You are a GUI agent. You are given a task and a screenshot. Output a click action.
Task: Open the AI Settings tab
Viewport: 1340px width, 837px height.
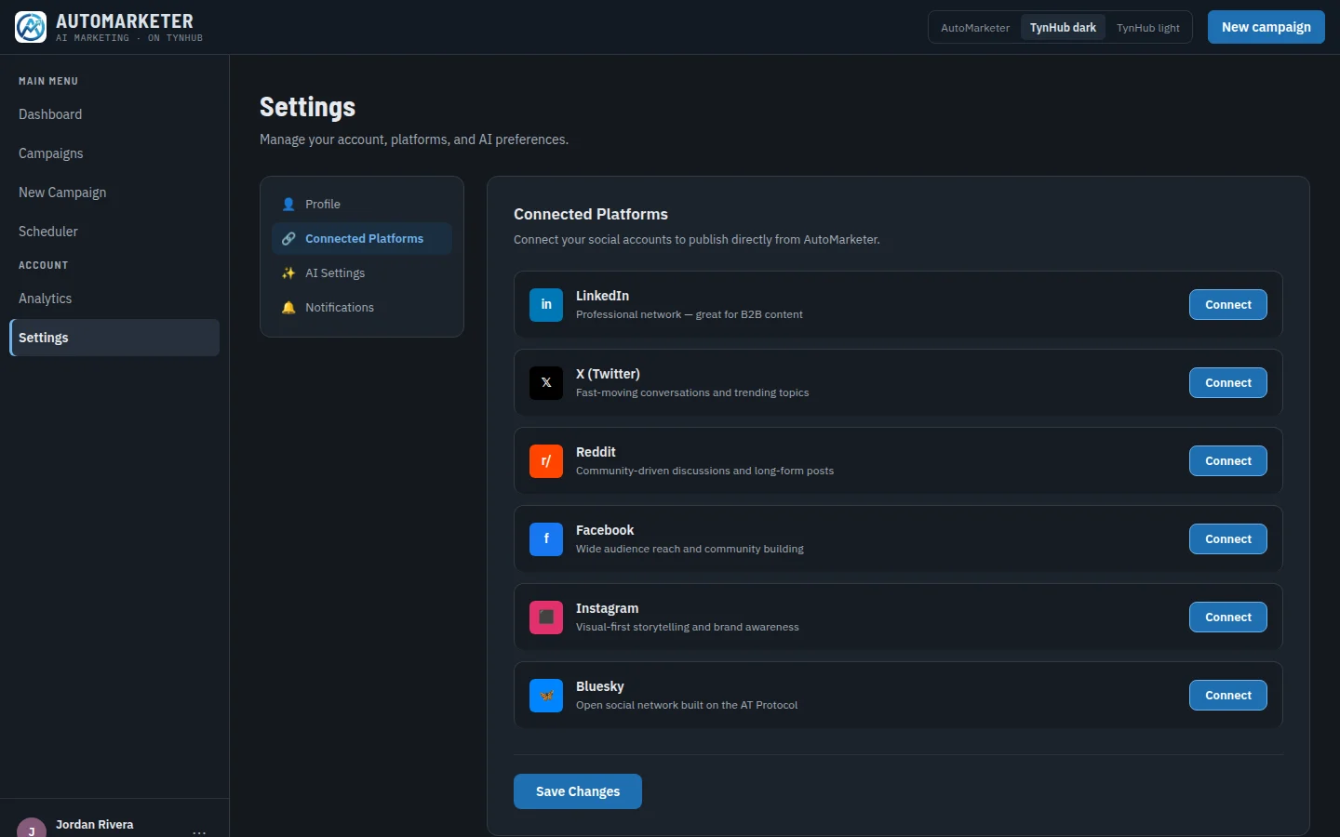362,273
